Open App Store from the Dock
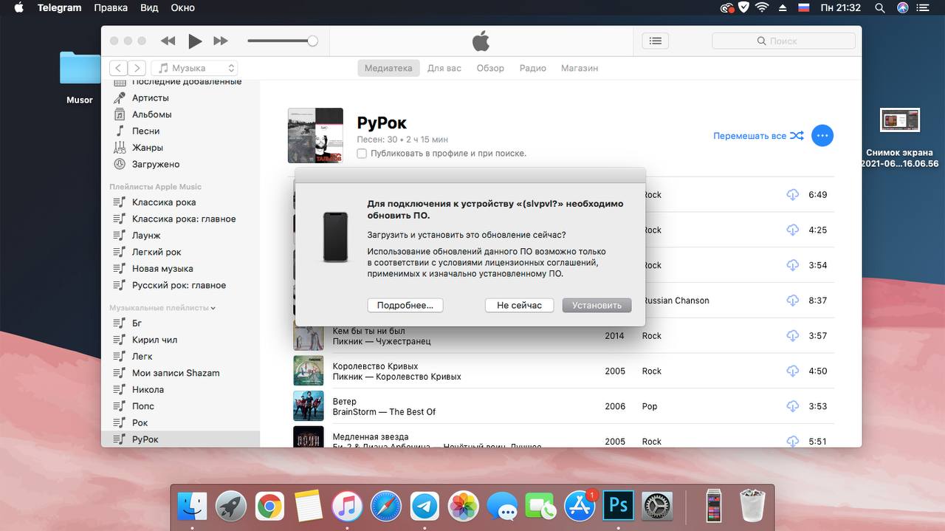 580,506
